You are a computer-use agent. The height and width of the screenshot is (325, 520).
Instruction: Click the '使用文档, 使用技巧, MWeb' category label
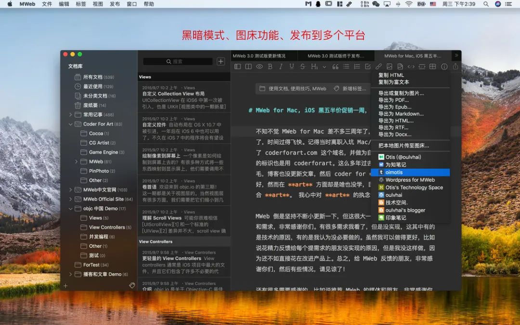pyautogui.click(x=297, y=89)
